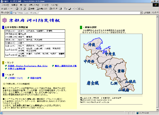
Task: Open the Edit-with dropdown arrow in toolbar
Action: click(76, 9)
